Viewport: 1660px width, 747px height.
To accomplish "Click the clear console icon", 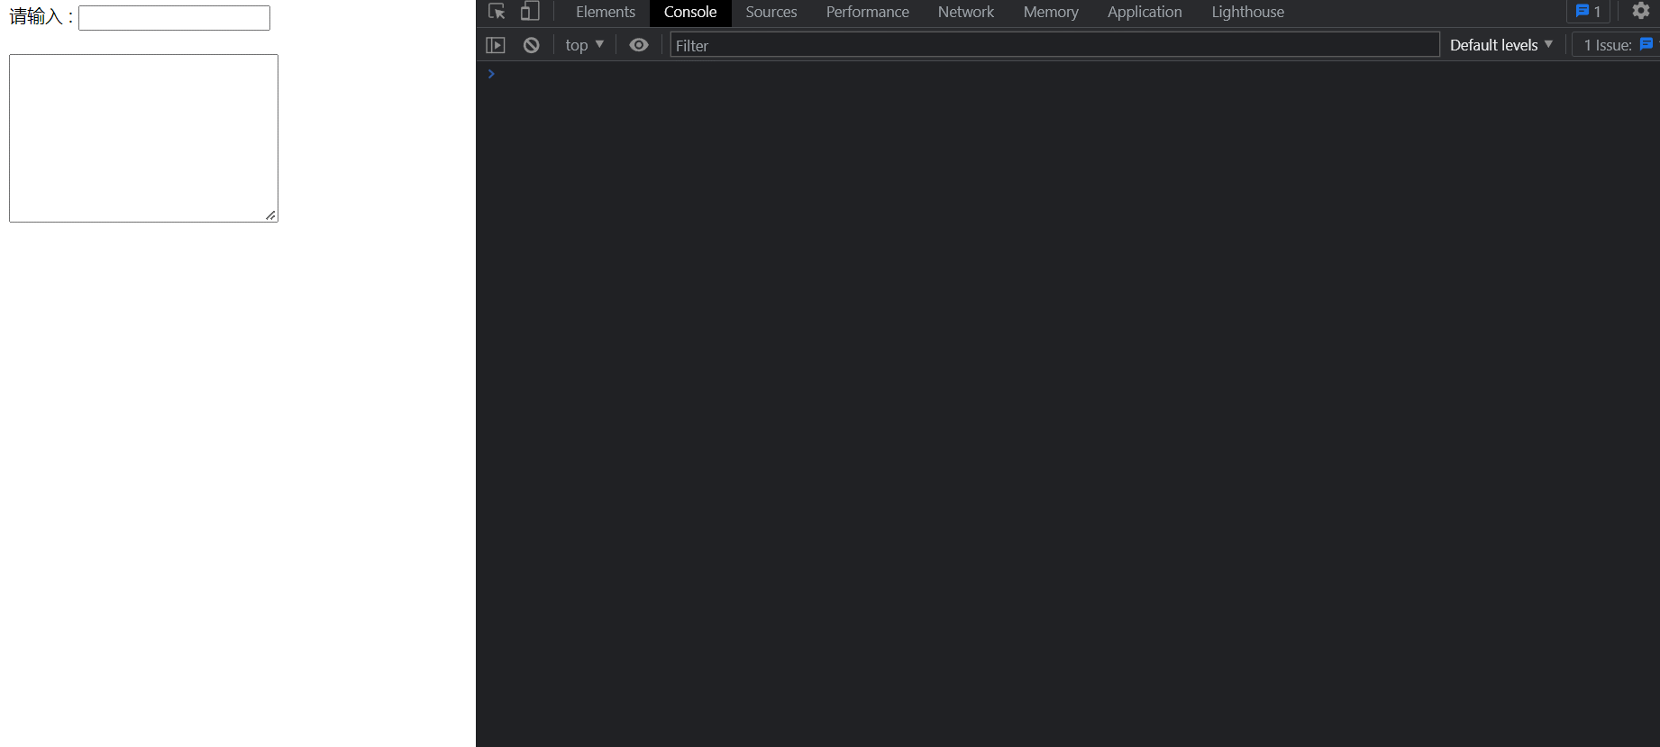I will point(532,45).
